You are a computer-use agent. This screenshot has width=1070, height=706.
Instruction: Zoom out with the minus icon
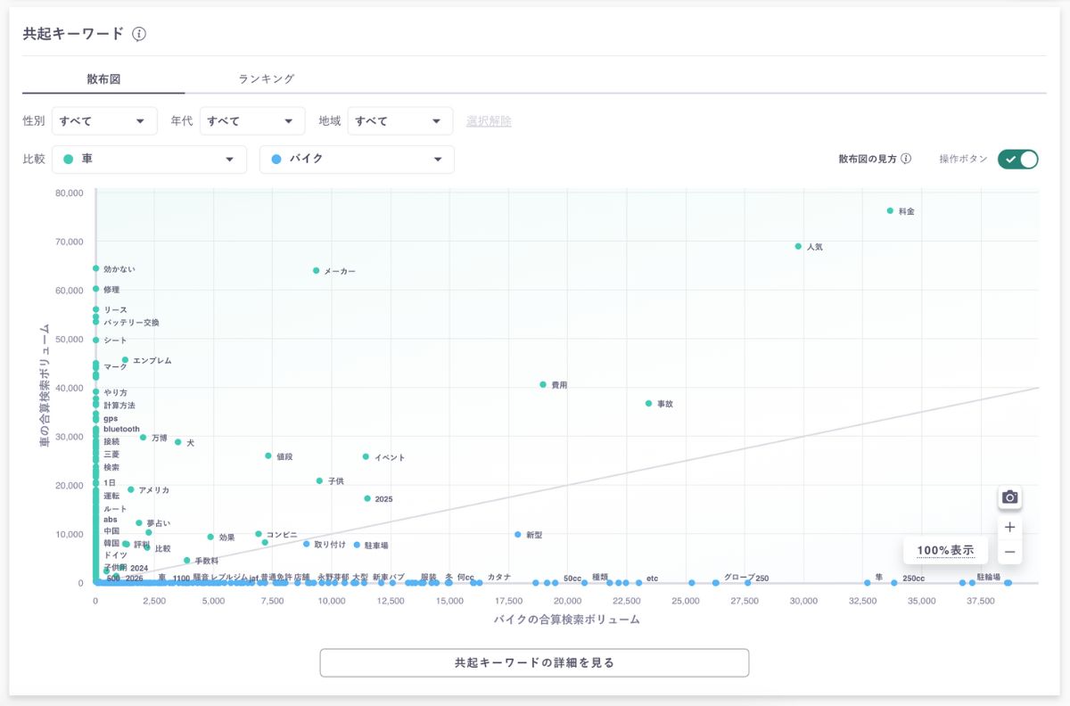click(x=1009, y=553)
